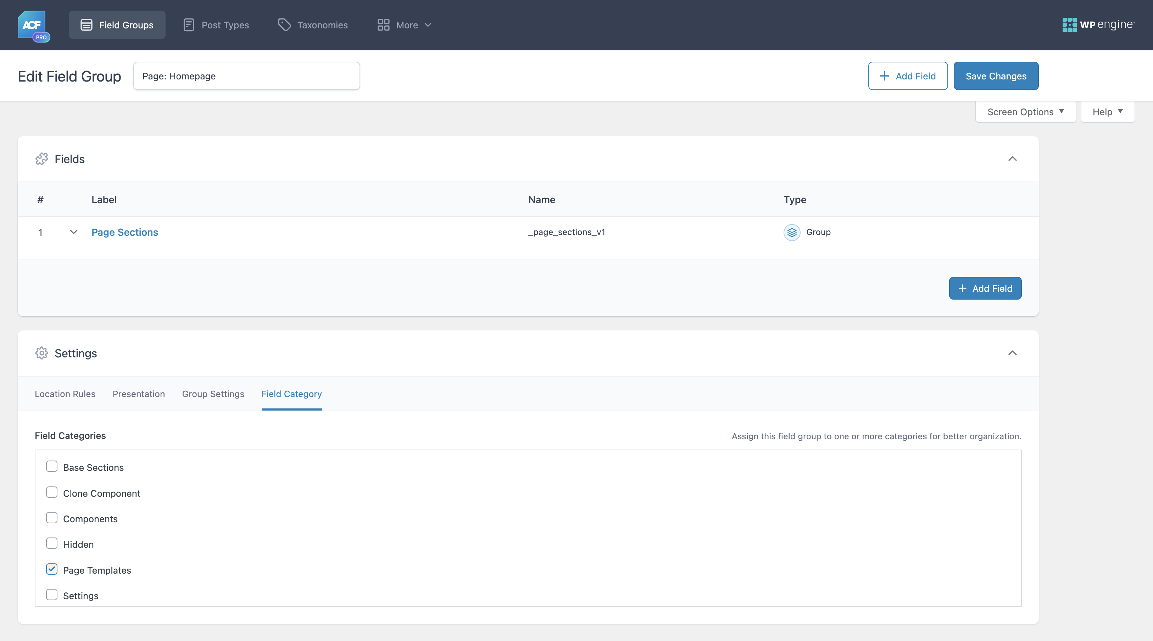Switch to the Location Rules tab
The width and height of the screenshot is (1153, 641).
click(65, 394)
